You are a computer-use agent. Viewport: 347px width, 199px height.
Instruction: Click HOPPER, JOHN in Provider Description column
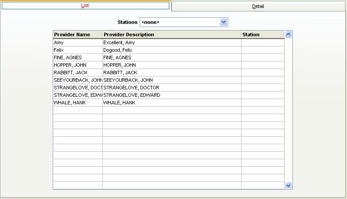click(x=172, y=65)
